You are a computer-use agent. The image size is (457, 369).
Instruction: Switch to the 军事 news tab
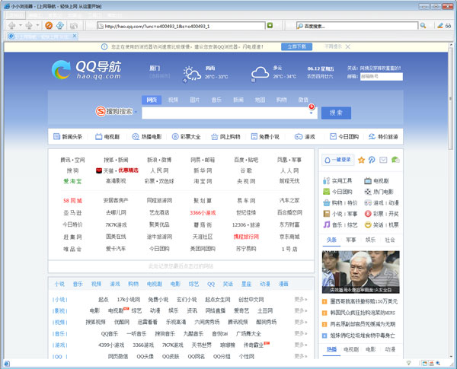(x=350, y=239)
